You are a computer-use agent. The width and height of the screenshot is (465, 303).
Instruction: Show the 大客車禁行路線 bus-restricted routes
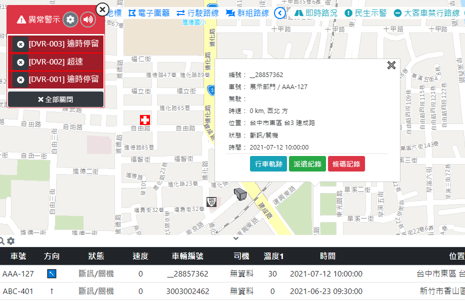pyautogui.click(x=427, y=13)
